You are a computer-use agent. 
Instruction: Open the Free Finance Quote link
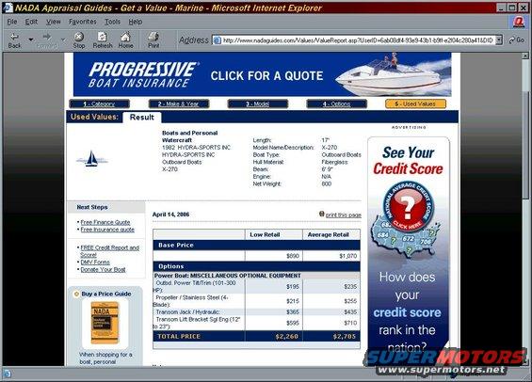pos(105,222)
